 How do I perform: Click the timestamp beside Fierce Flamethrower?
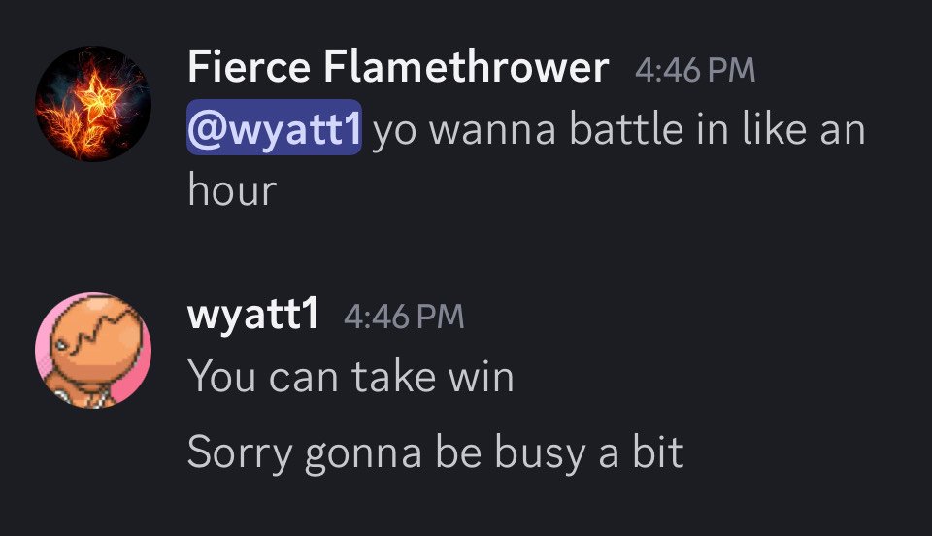tap(695, 70)
